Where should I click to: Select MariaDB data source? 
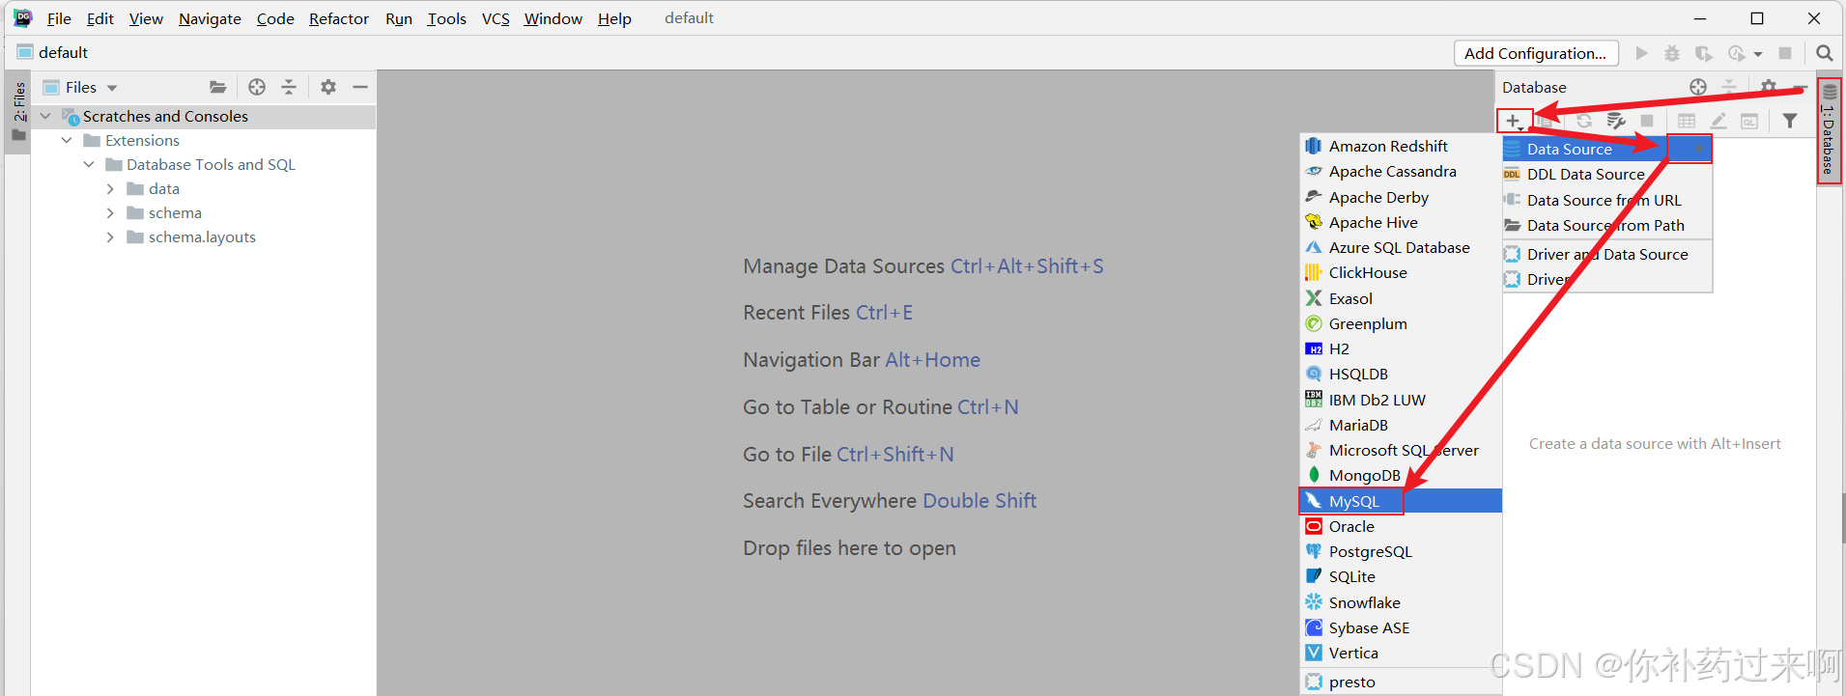pos(1401,425)
